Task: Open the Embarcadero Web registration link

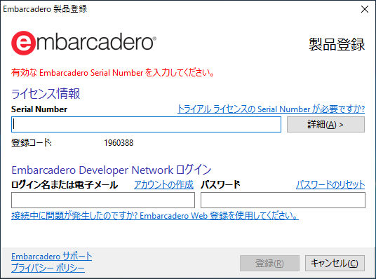Action: pyautogui.click(x=155, y=216)
